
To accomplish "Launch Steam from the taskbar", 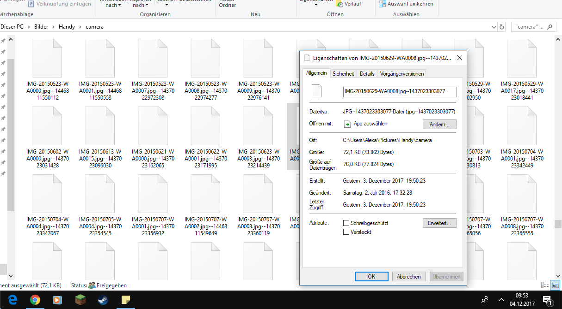I will [x=103, y=300].
